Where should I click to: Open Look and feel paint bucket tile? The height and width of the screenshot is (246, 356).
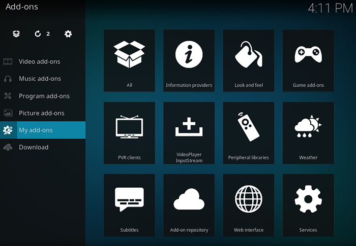(x=249, y=61)
